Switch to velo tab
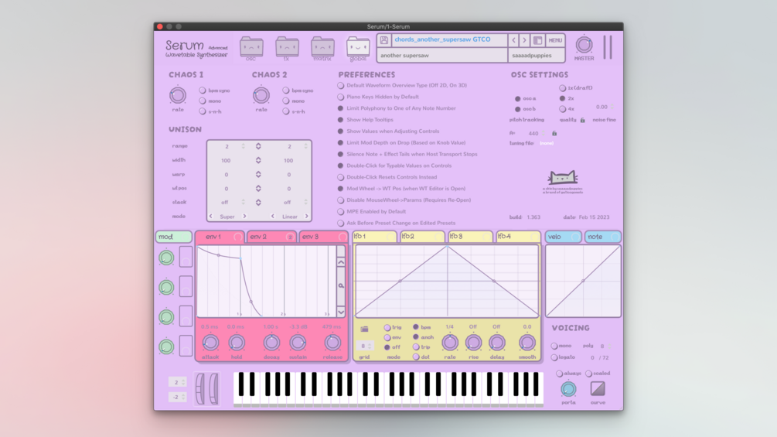Image resolution: width=777 pixels, height=437 pixels. tap(564, 237)
